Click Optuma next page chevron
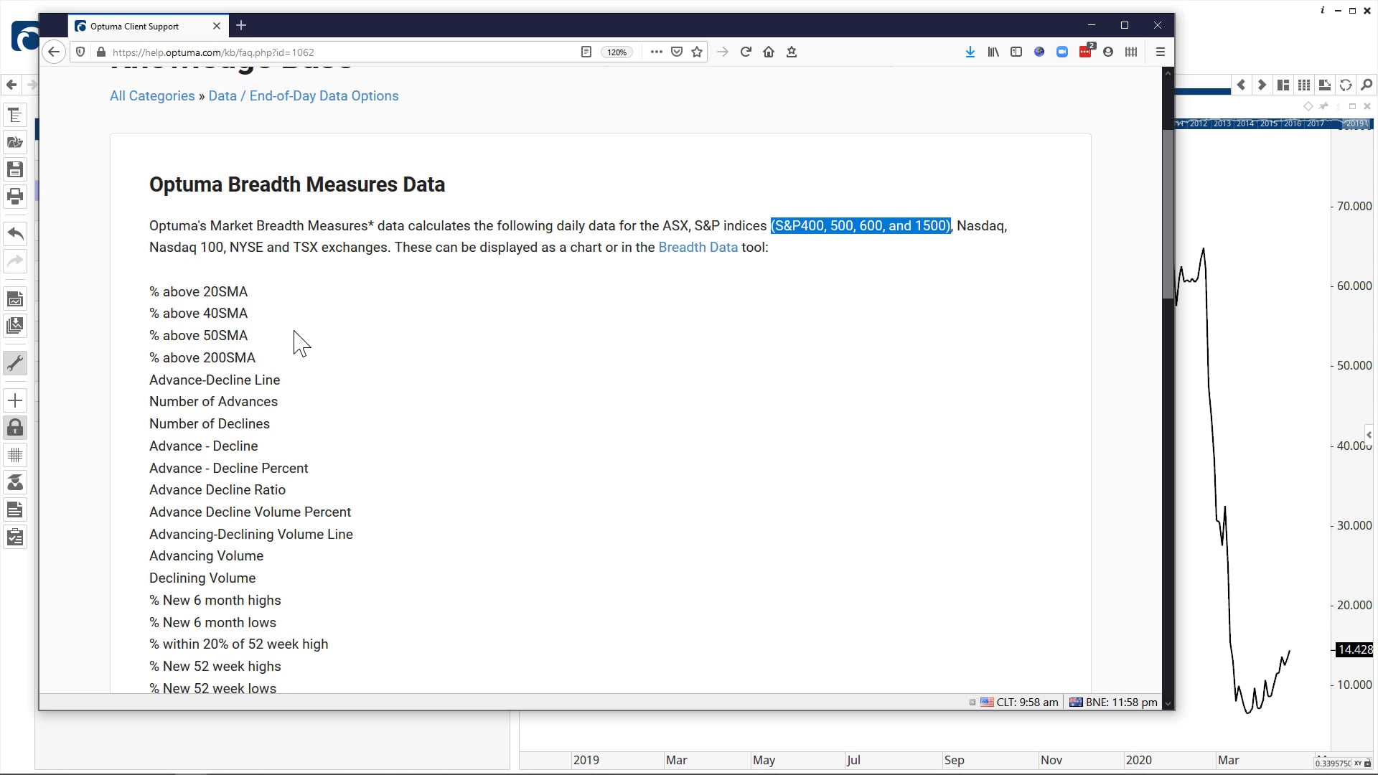Image resolution: width=1378 pixels, height=775 pixels. pyautogui.click(x=1262, y=85)
